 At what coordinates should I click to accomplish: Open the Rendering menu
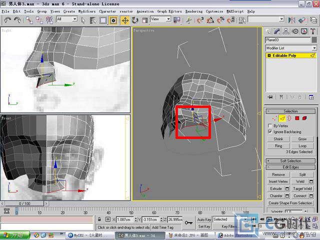coord(194,11)
